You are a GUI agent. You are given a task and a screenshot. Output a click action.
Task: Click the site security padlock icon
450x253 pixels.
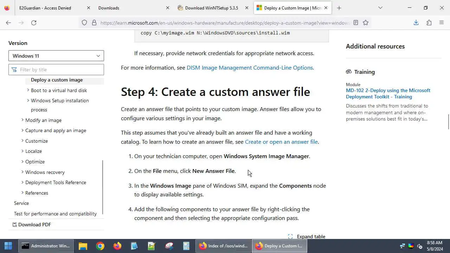click(94, 22)
